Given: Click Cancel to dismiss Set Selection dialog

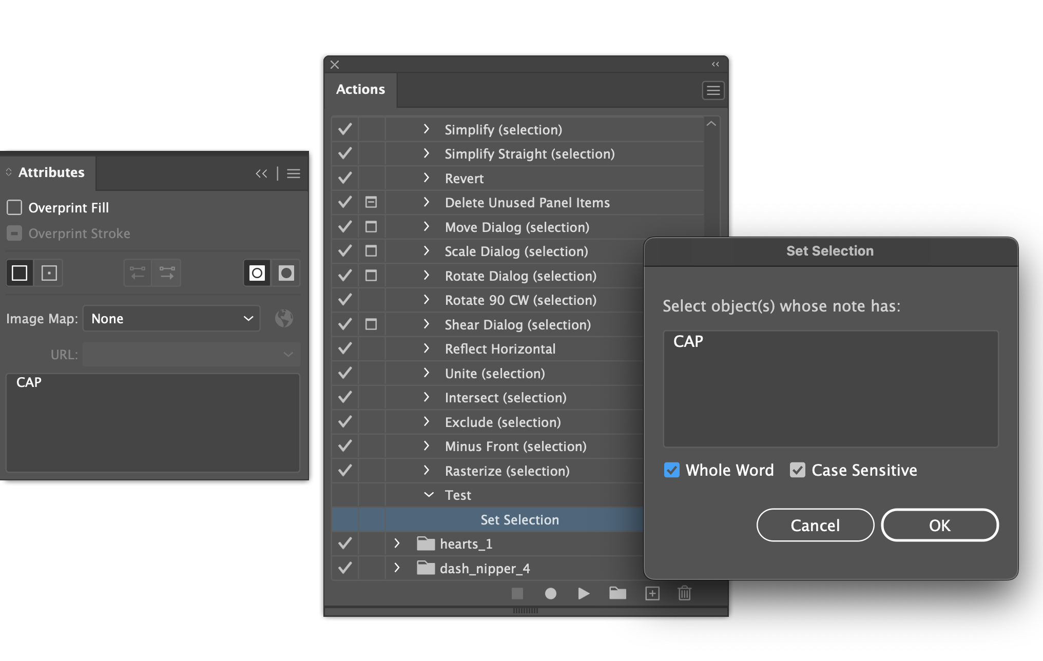Looking at the screenshot, I should pos(815,524).
